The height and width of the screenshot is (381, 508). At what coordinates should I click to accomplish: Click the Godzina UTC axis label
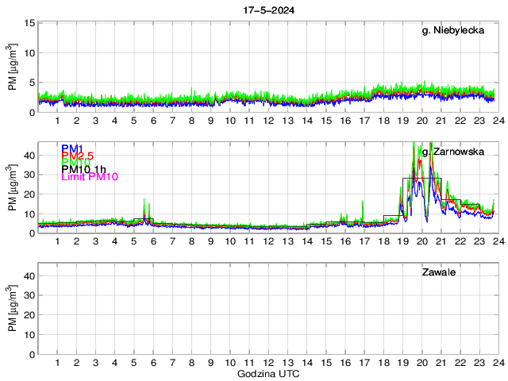coord(267,373)
